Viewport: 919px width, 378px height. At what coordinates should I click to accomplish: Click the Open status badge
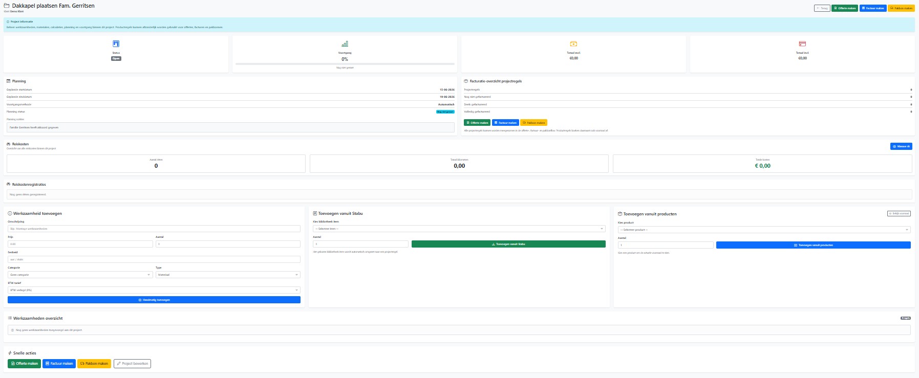[116, 58]
